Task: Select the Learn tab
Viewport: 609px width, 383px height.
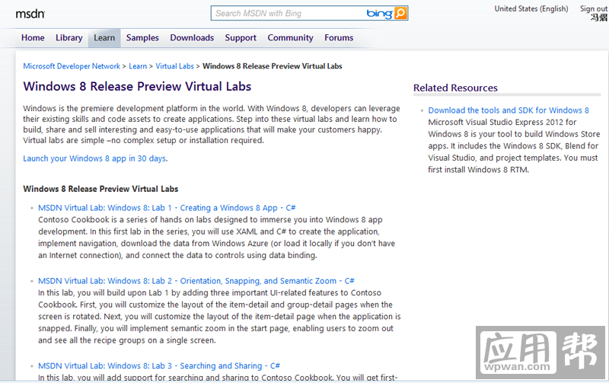Action: click(104, 37)
